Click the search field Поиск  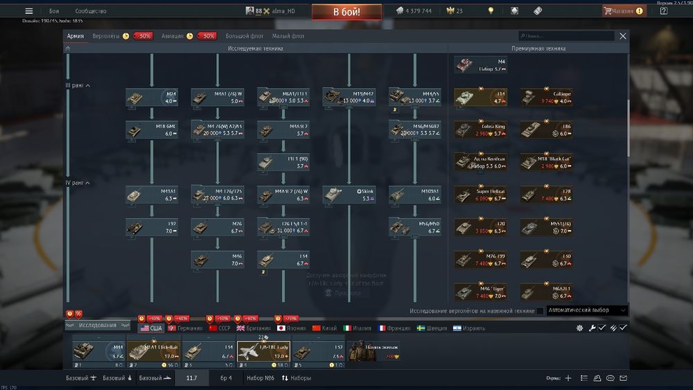(566, 36)
